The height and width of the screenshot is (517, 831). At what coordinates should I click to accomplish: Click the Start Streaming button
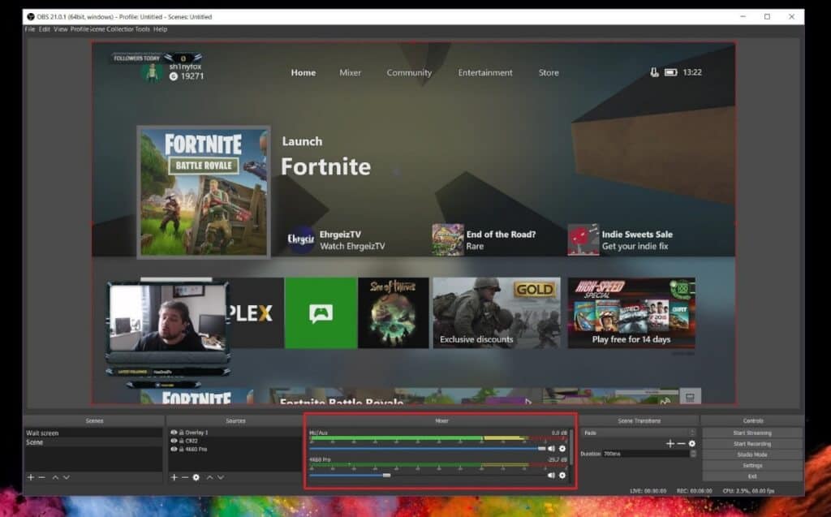(752, 433)
